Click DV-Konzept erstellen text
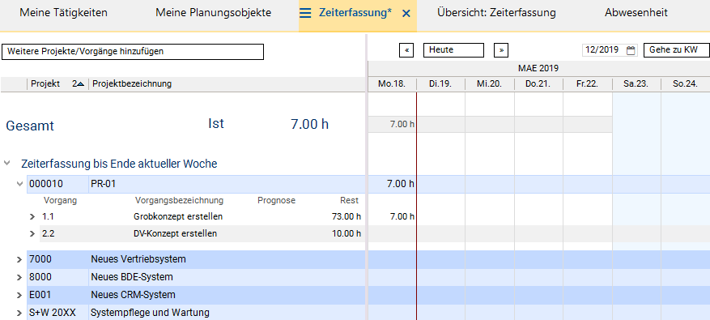Viewport: 710px width, 320px height. (175, 234)
